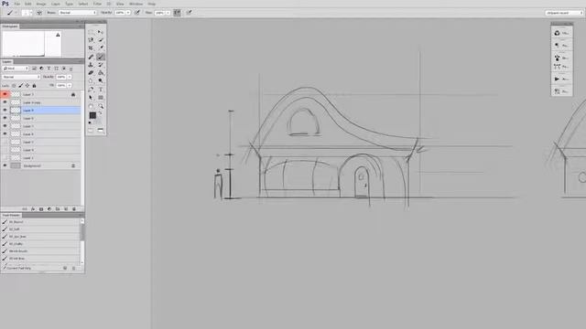Enable the Current Tool Only checkbox
Viewport: 586px width, 329px height.
tap(5, 268)
